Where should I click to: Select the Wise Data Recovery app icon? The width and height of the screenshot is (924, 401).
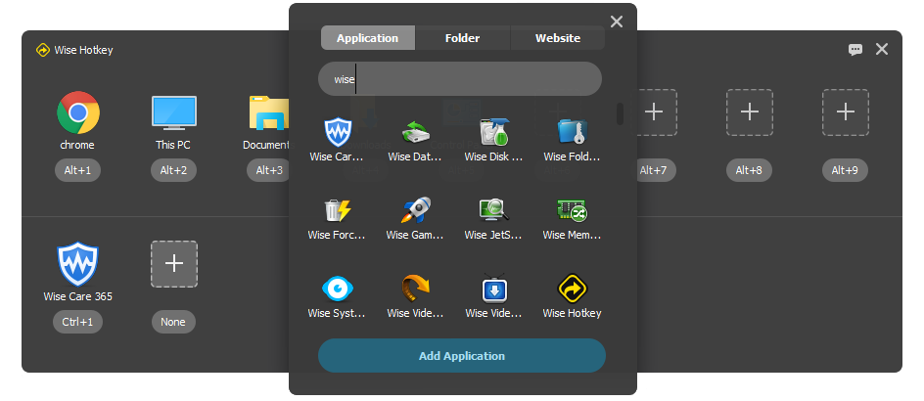415,132
